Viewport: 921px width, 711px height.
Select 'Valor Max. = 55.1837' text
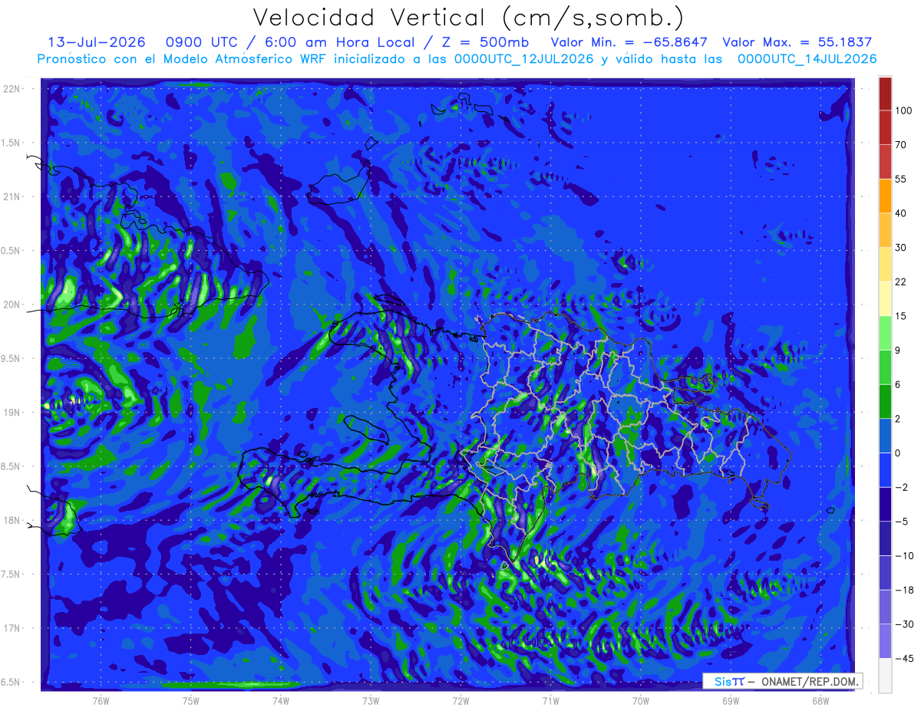[797, 42]
